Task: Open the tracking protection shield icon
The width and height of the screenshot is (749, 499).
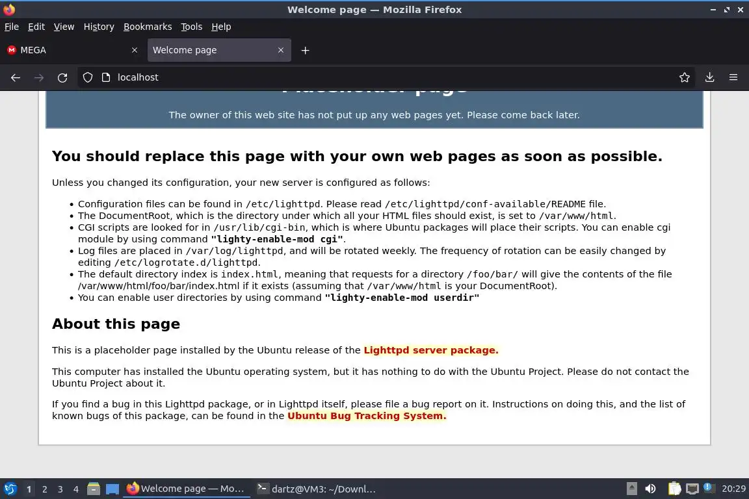Action: pos(87,77)
